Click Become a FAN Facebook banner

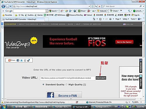(64, 94)
